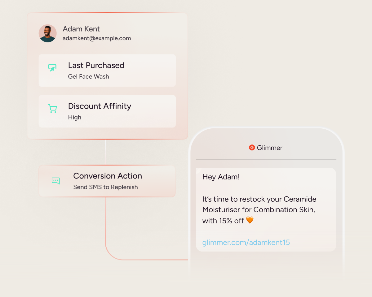Click Adam Kent's profile avatar

click(47, 33)
